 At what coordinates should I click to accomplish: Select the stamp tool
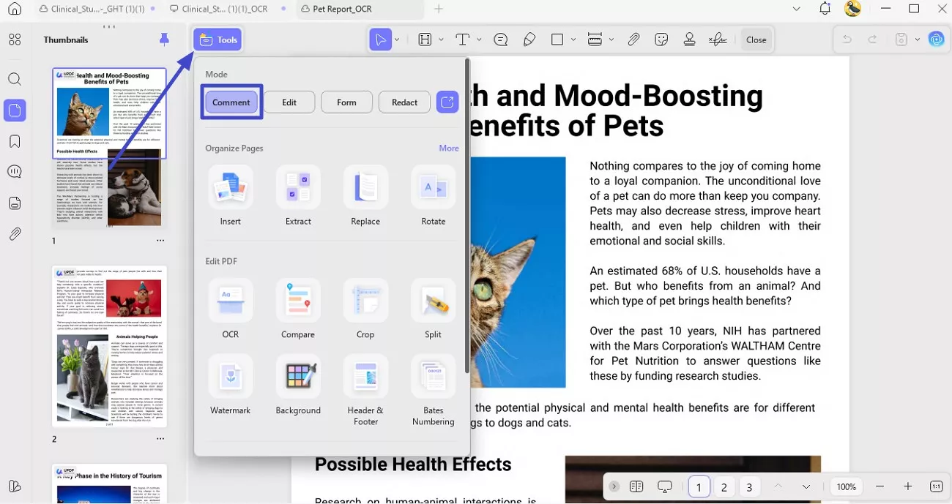689,40
